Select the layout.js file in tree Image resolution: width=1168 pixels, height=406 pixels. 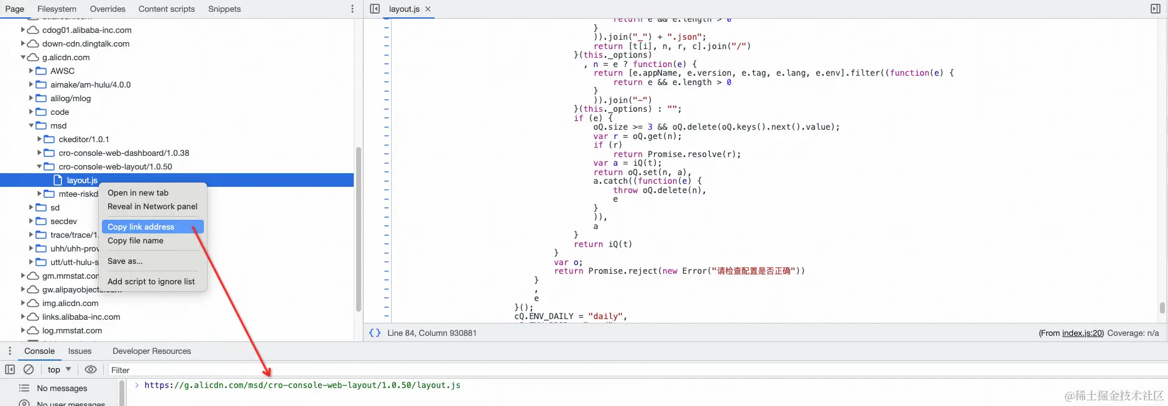point(177,180)
